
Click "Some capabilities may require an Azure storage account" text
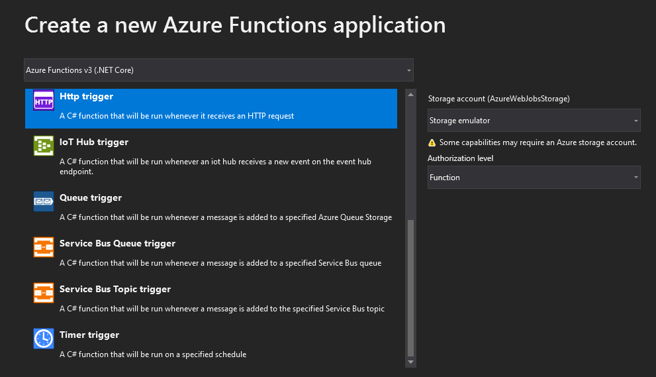(x=538, y=142)
